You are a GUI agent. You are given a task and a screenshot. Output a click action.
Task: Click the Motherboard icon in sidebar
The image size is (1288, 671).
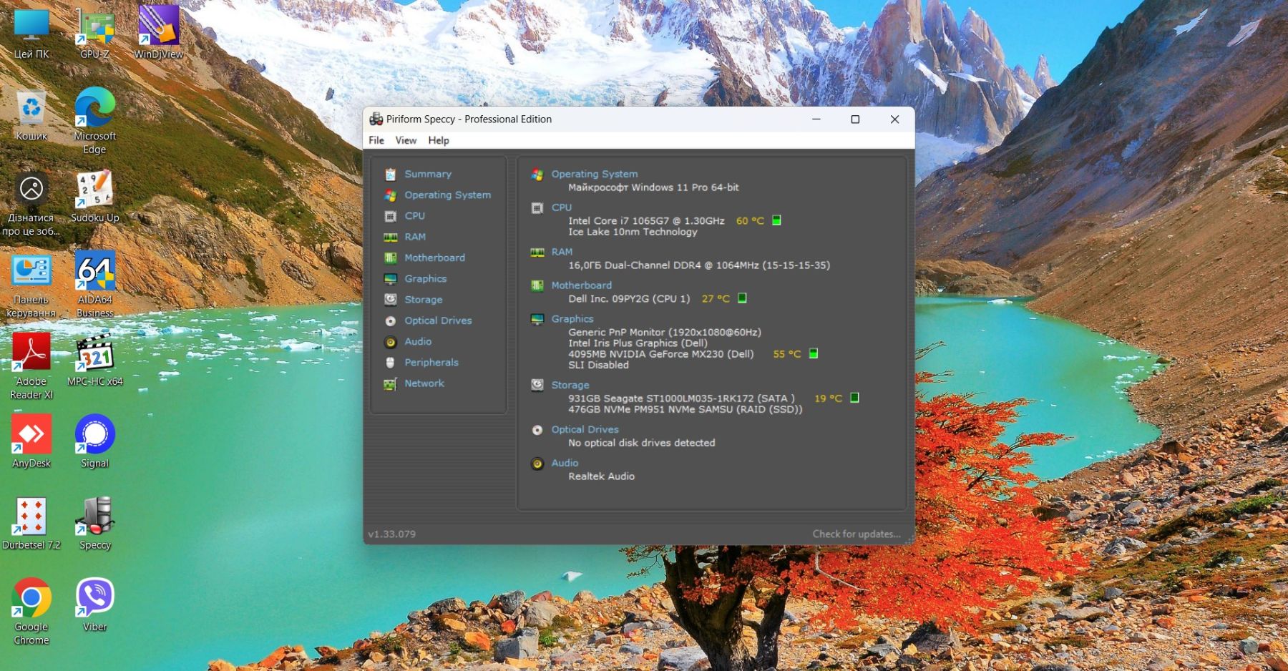(390, 258)
